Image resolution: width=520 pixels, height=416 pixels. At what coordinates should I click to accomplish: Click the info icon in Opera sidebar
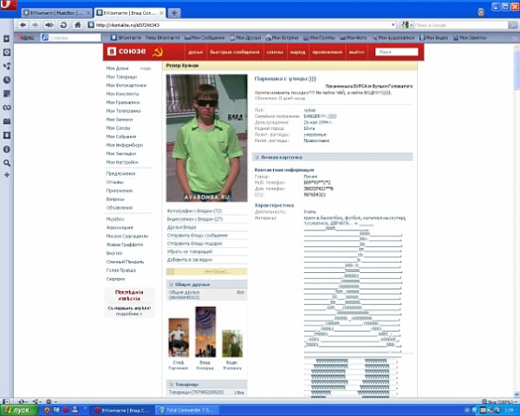click(7, 149)
